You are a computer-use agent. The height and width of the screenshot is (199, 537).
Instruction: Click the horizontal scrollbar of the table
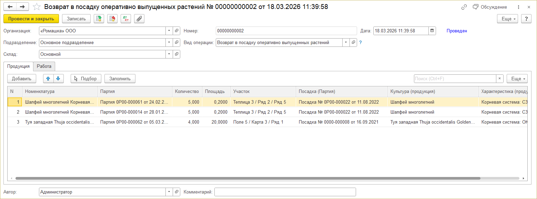tap(248, 178)
